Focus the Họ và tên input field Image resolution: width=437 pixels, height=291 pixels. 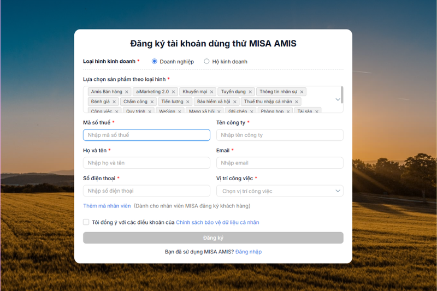pos(146,163)
